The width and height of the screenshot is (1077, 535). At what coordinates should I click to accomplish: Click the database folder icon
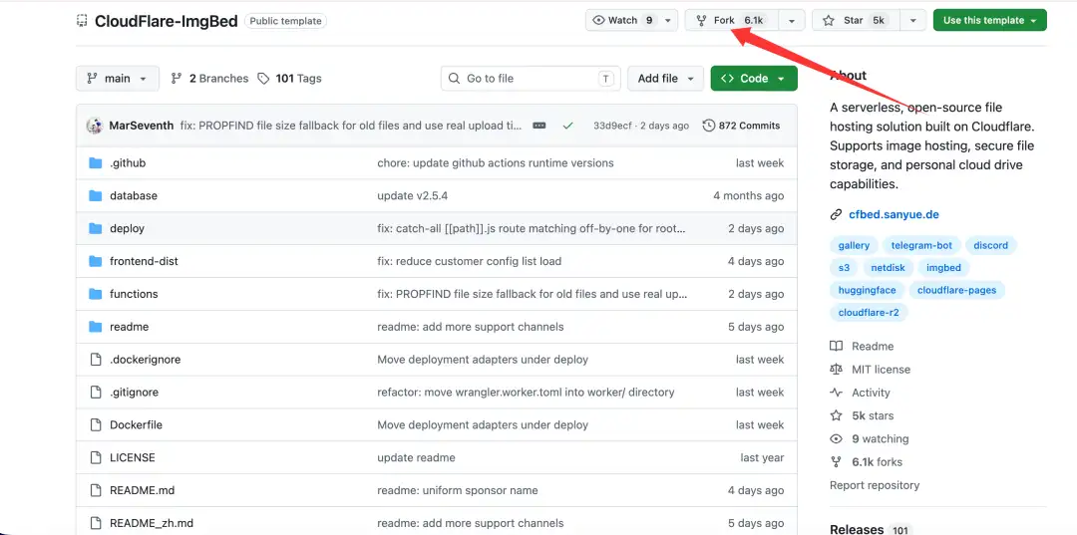[x=96, y=196]
